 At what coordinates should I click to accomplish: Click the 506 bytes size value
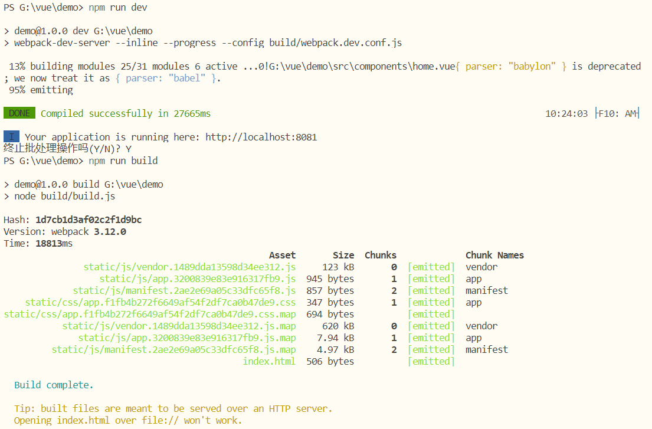(x=330, y=362)
